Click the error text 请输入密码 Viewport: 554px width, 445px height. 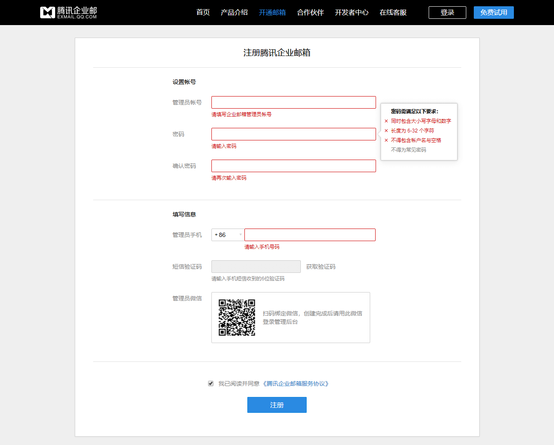click(224, 146)
